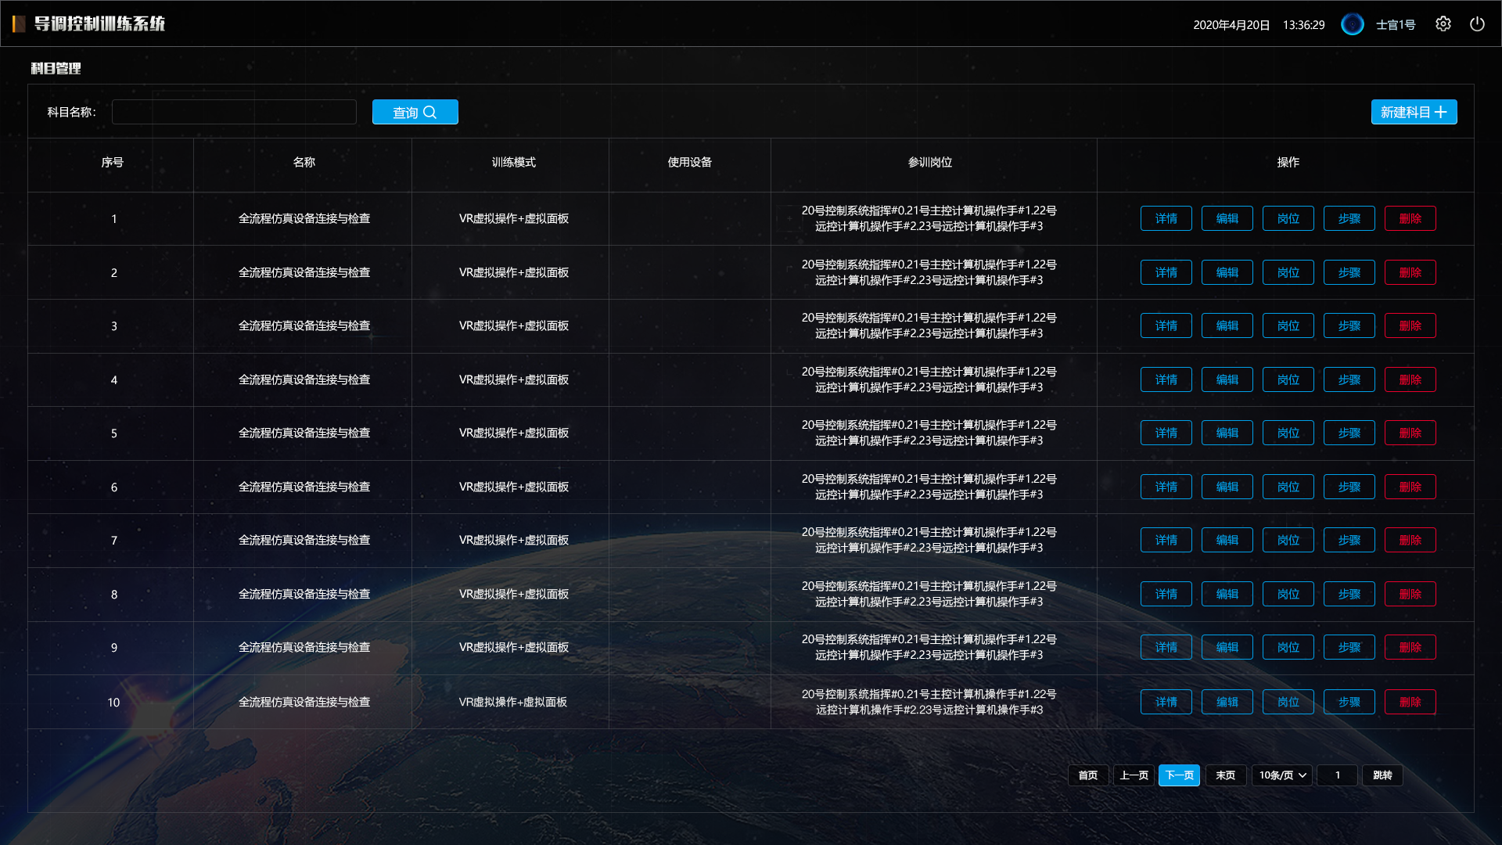Click in the subject name input field
Image resolution: width=1502 pixels, height=845 pixels.
[x=234, y=112]
